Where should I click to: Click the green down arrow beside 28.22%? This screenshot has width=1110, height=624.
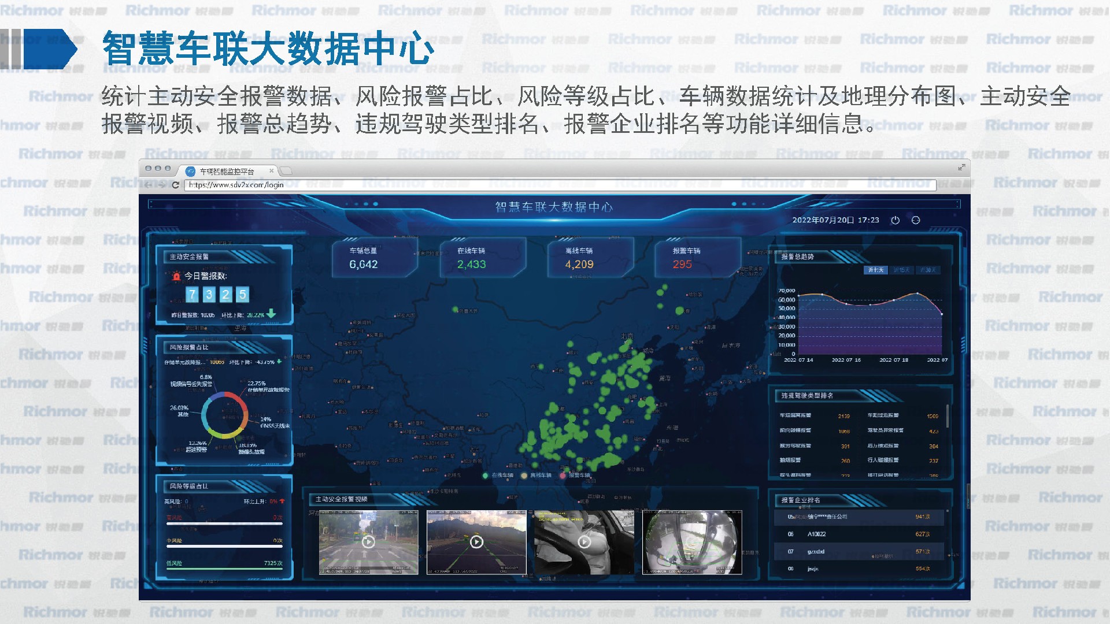[x=271, y=314]
